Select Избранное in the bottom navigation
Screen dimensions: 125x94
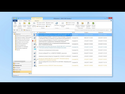coord(22,72)
